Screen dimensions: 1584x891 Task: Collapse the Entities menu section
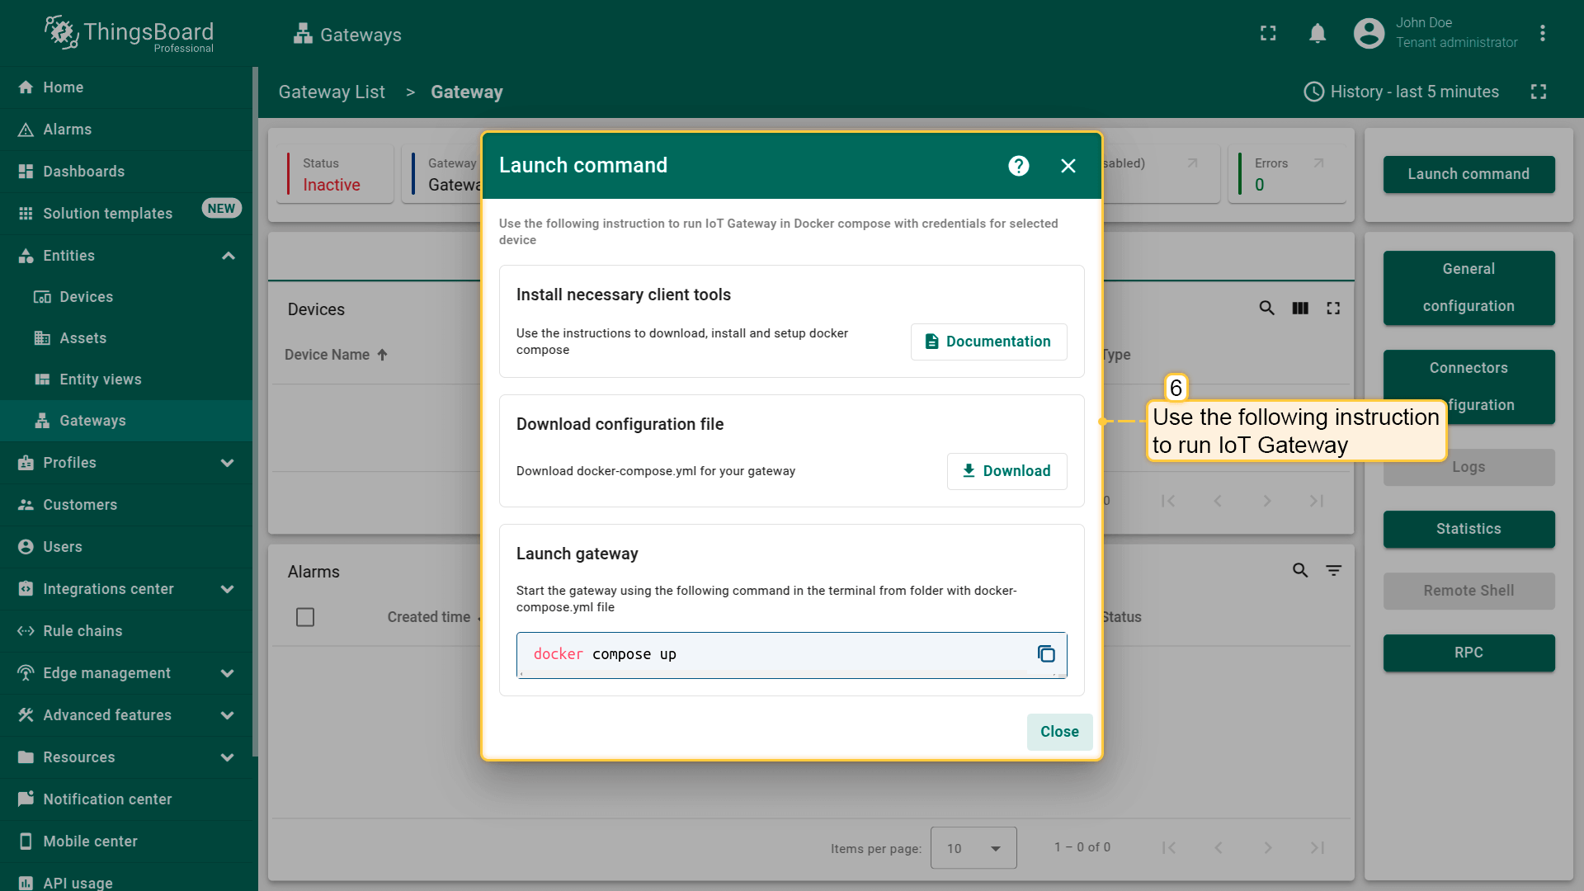point(229,256)
